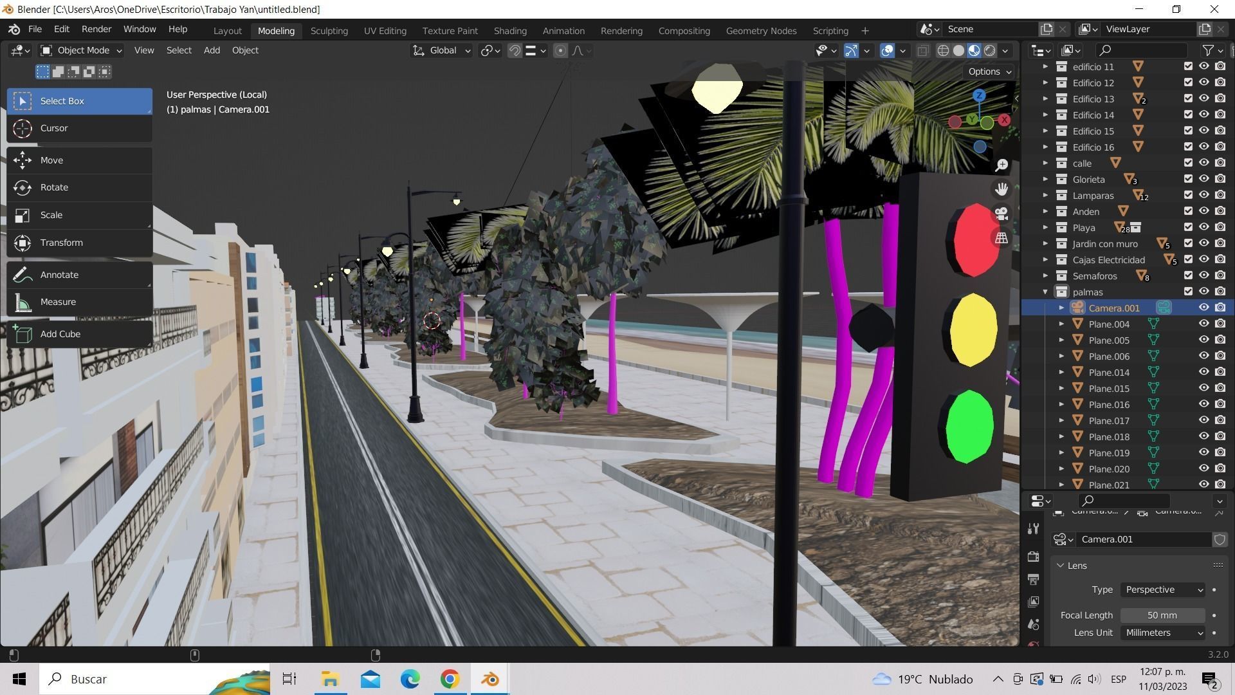Screen dimensions: 1235x695
Task: Switch to Geometry Nodes workspace tab
Action: 761,31
